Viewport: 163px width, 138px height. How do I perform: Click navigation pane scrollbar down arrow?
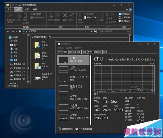pyautogui.click(x=29, y=83)
